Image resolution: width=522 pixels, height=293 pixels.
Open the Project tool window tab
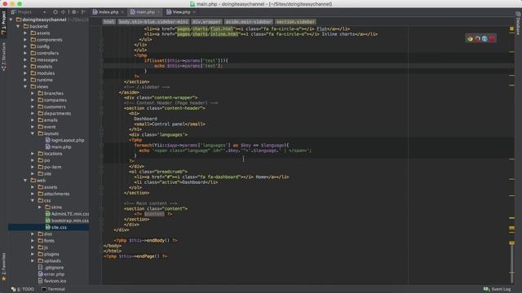[x=3, y=23]
